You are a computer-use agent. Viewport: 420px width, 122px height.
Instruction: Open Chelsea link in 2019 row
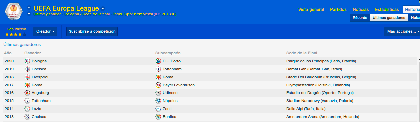pyautogui.click(x=39, y=69)
